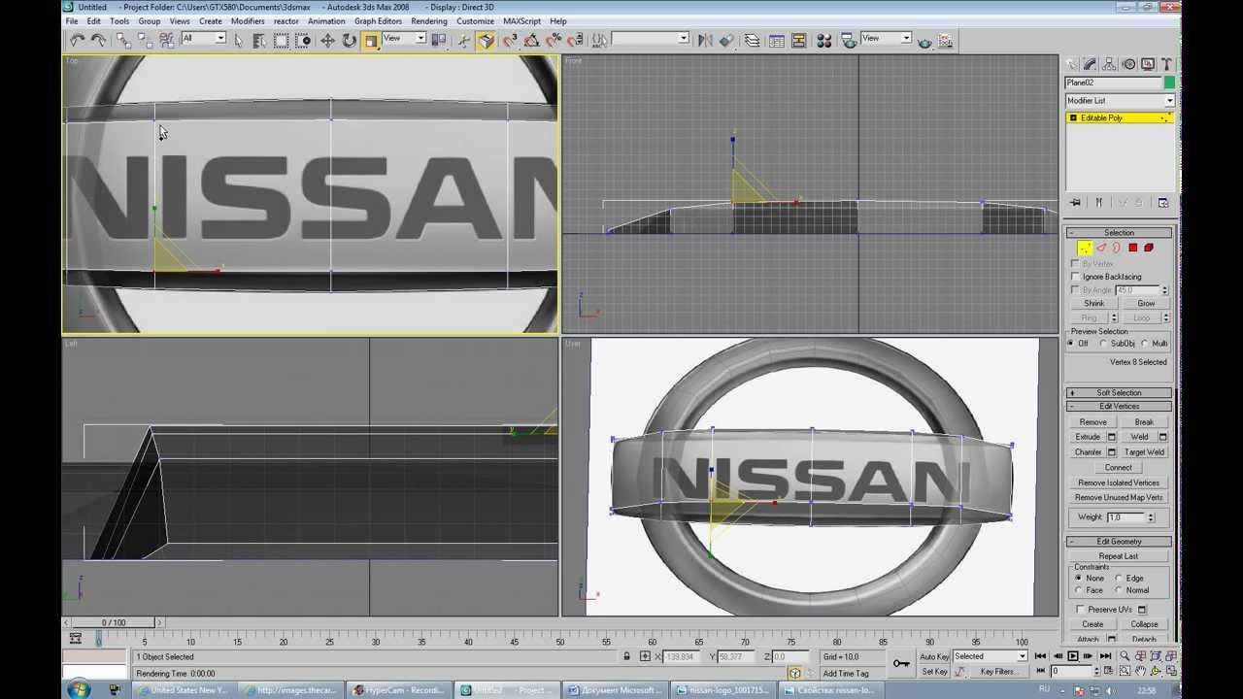Click the Undo arrow icon
Viewport: 1243px width, 699px height.
pyautogui.click(x=77, y=40)
